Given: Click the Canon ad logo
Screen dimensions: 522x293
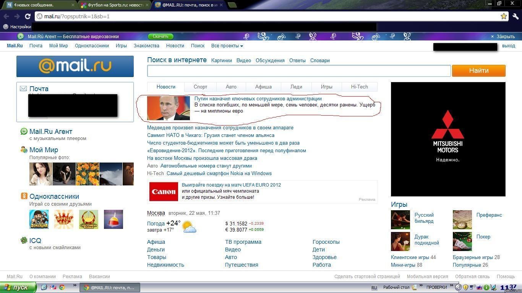Looking at the screenshot, I should [164, 192].
